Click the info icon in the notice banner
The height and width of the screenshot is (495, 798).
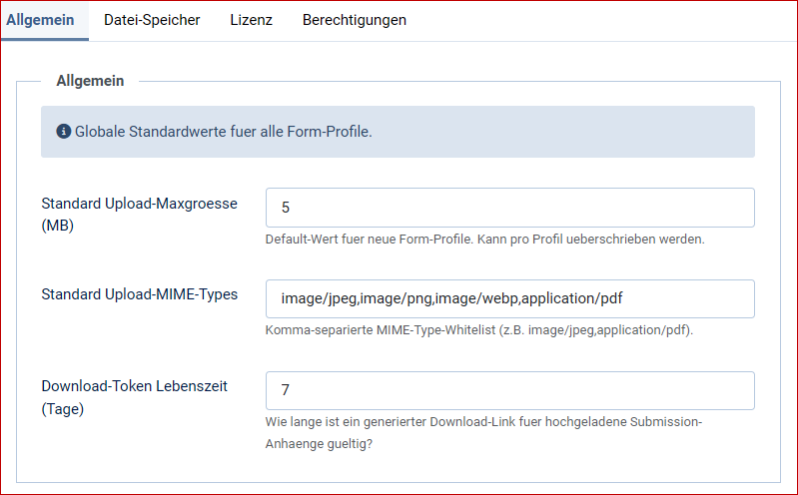[x=64, y=132]
